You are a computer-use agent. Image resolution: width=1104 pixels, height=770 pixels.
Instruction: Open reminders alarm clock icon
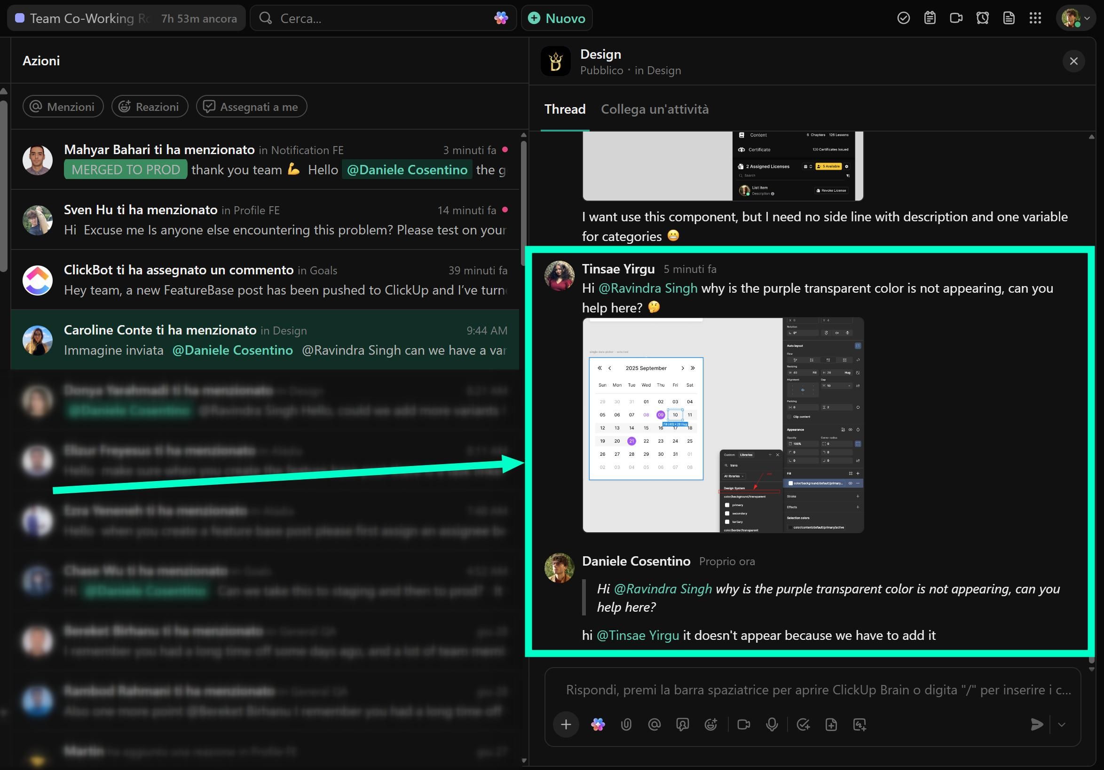coord(982,18)
